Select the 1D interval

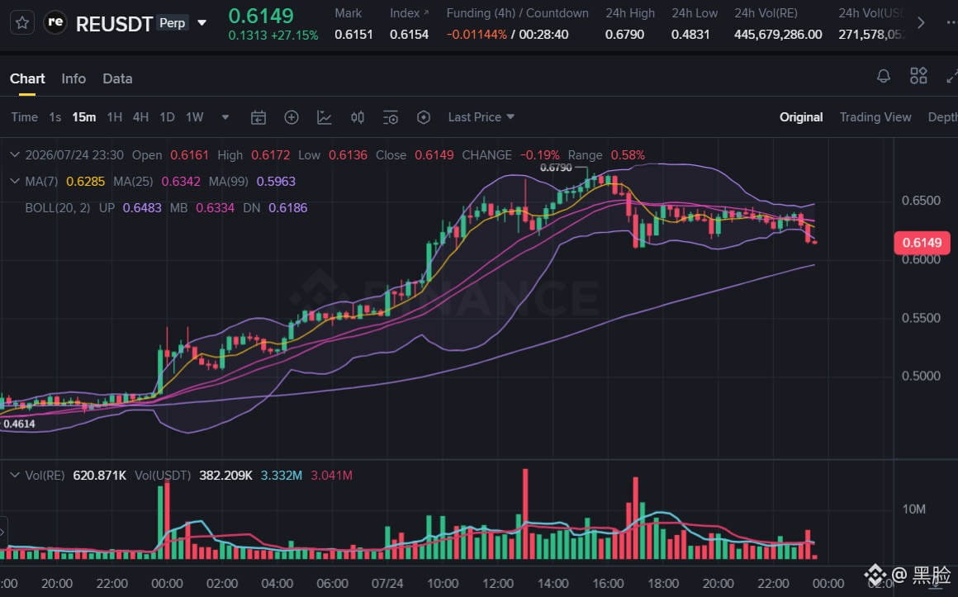pyautogui.click(x=167, y=117)
